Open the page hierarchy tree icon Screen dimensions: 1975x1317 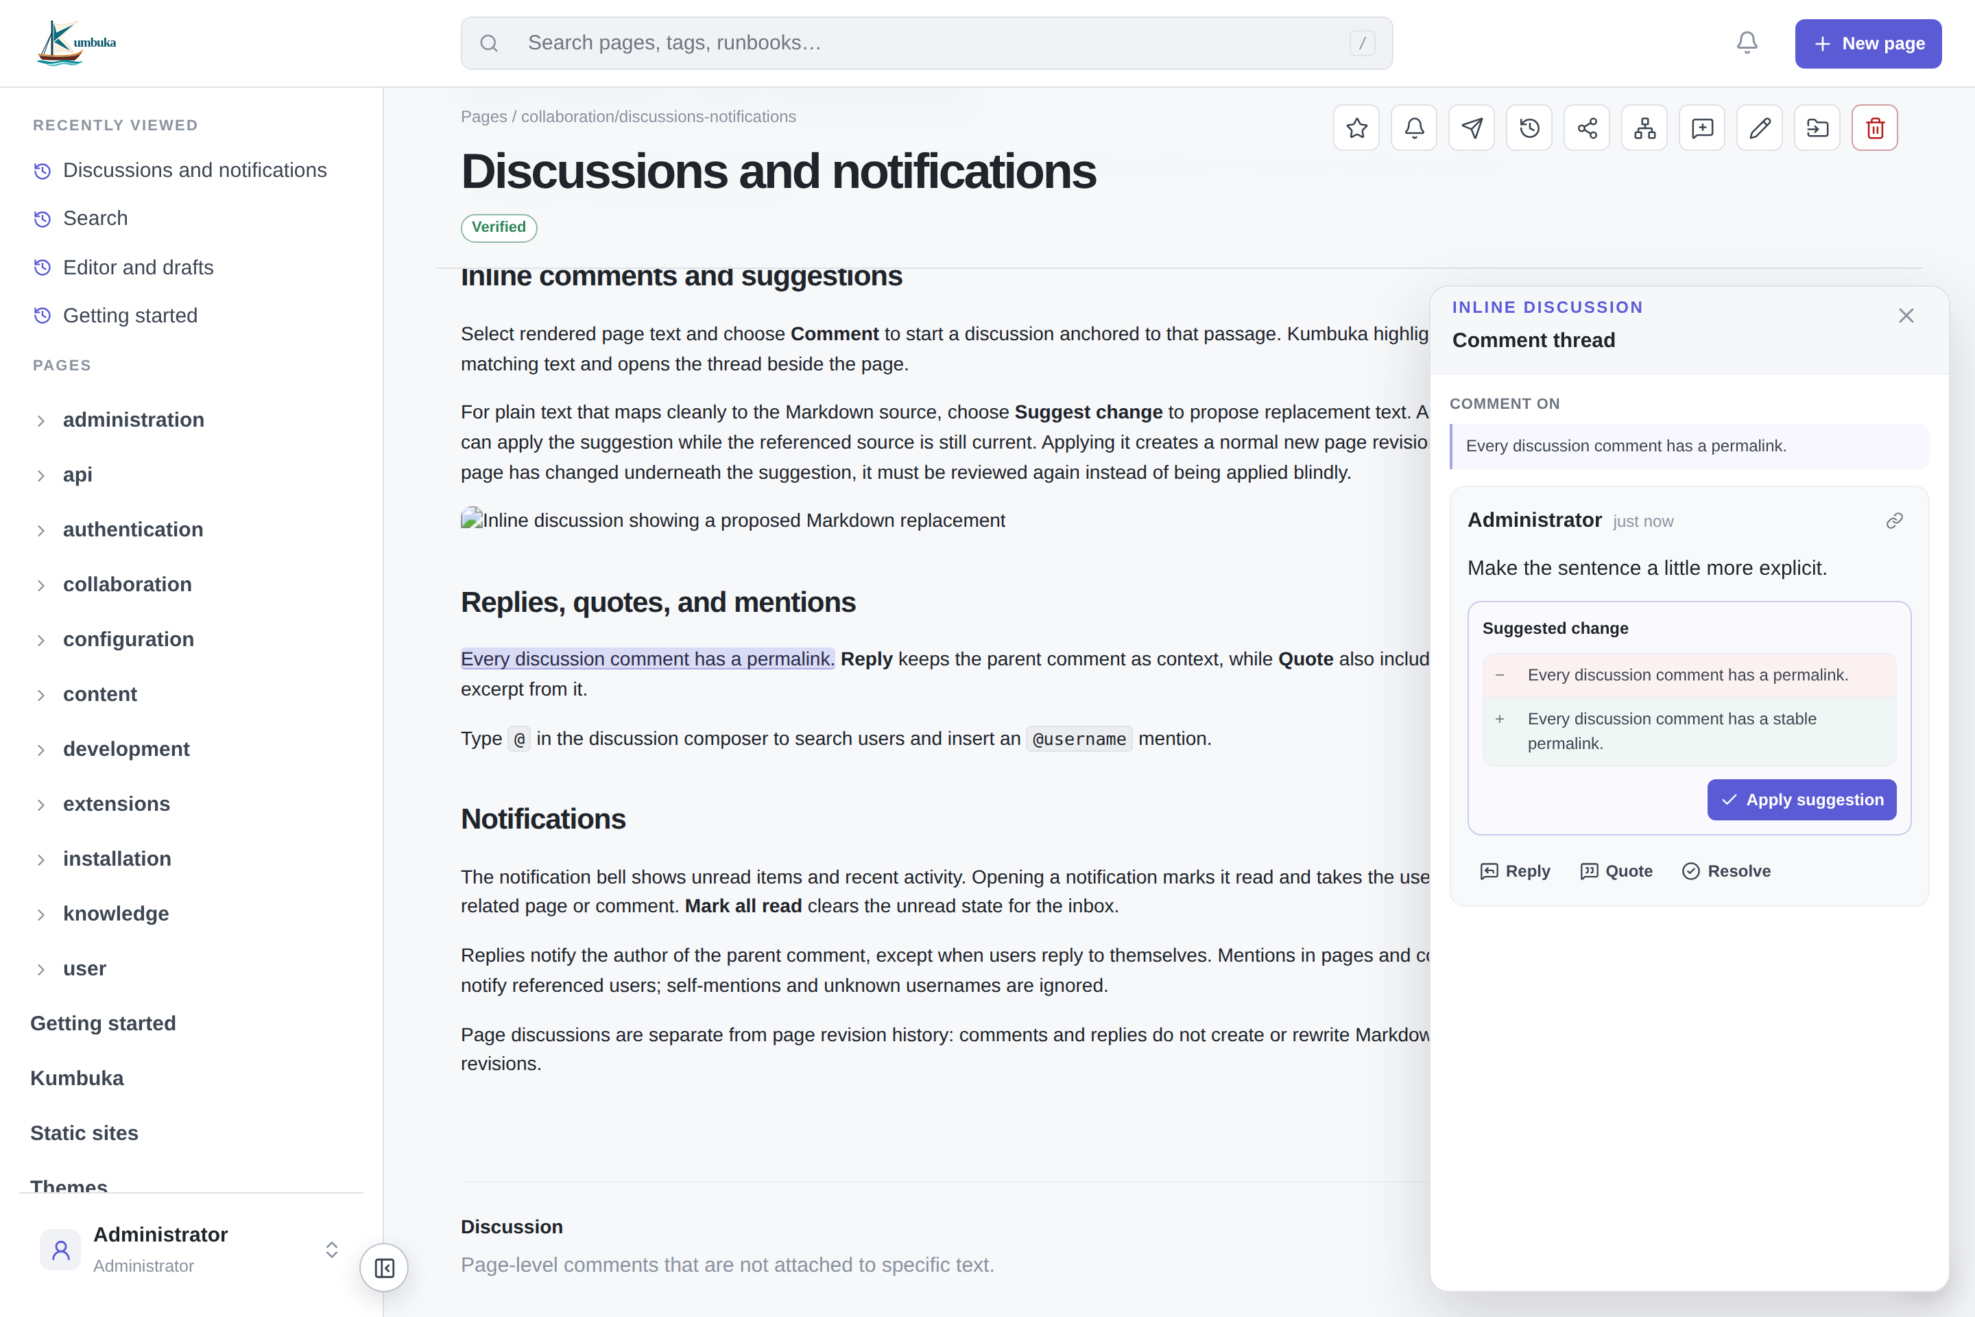(x=1644, y=128)
